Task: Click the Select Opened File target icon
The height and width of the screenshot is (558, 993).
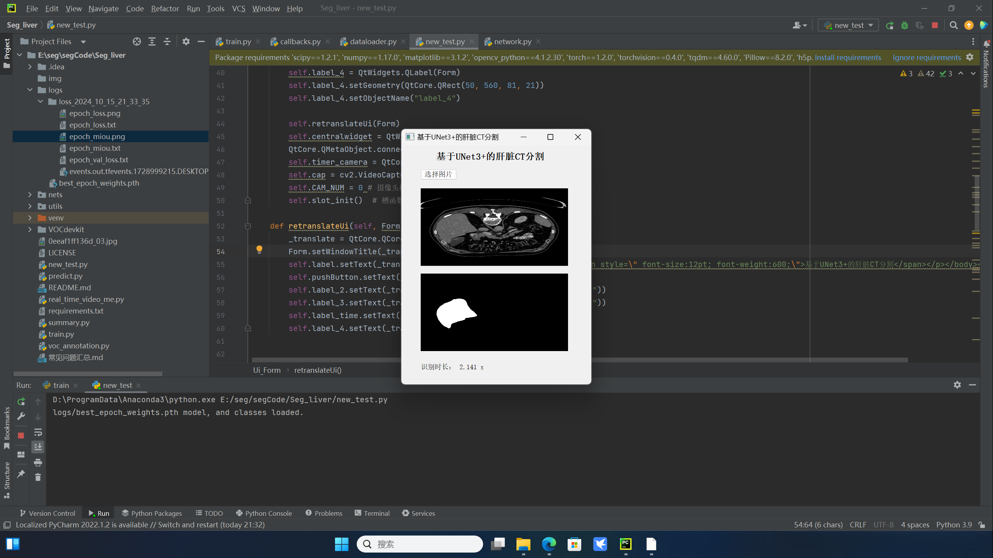Action: click(x=136, y=41)
